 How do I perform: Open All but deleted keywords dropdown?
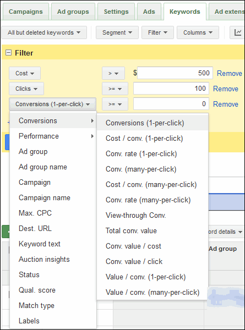pos(44,32)
